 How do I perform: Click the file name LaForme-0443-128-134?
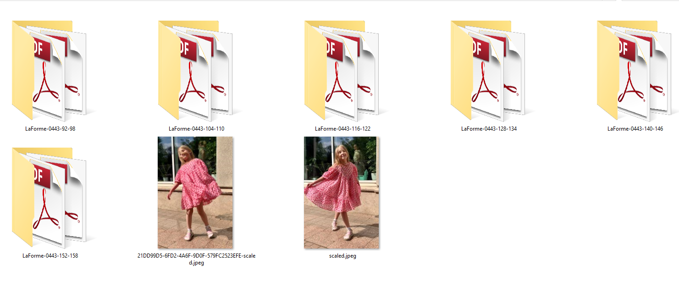coord(489,129)
